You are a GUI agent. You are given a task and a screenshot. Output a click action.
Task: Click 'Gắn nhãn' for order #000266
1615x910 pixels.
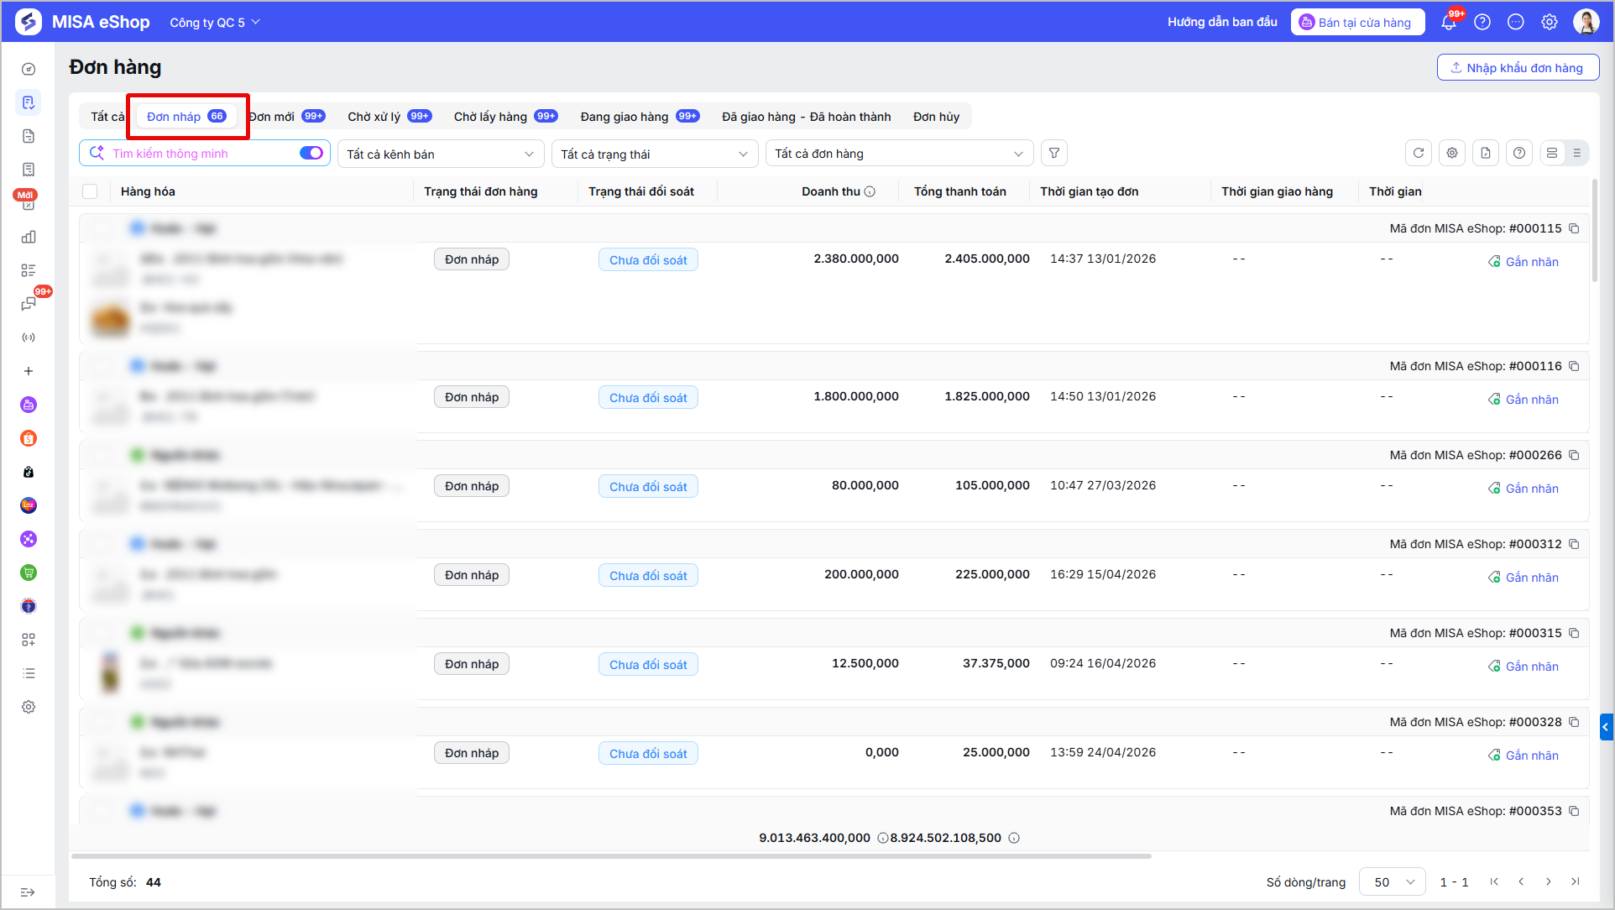1524,489
